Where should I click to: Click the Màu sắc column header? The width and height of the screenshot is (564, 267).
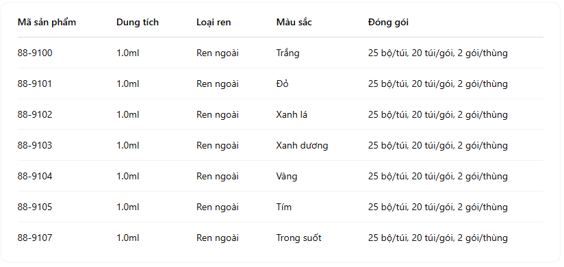coord(294,23)
